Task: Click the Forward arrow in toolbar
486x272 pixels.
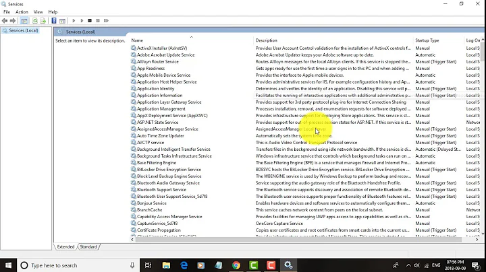Action: coord(13,21)
